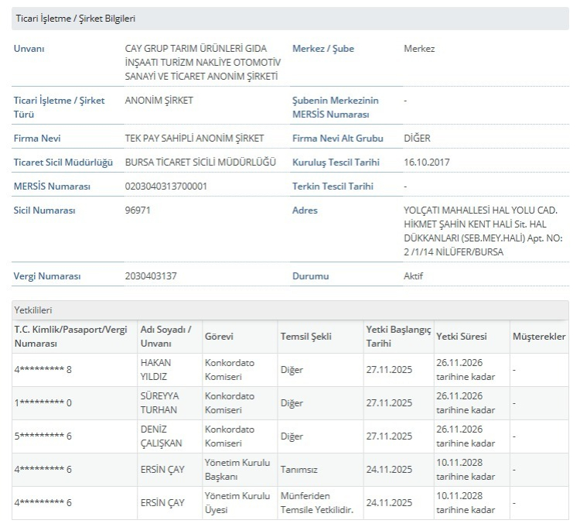Click the 'Aktif' status value
580x527 pixels.
(x=413, y=276)
